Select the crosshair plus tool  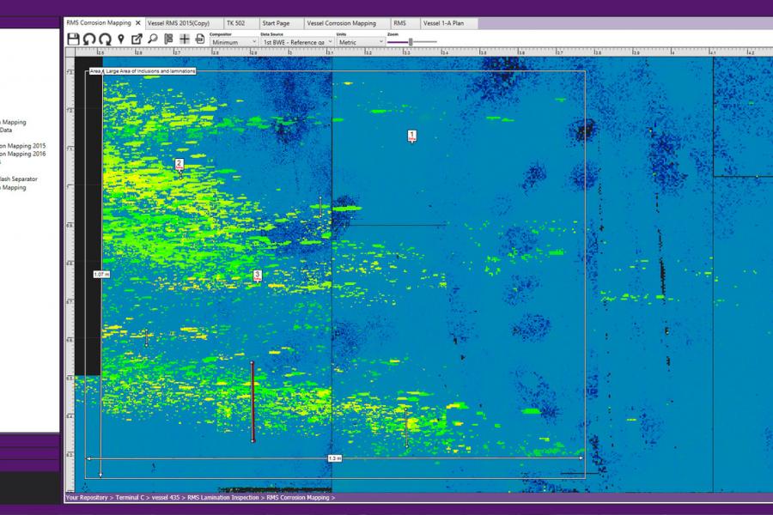click(185, 39)
